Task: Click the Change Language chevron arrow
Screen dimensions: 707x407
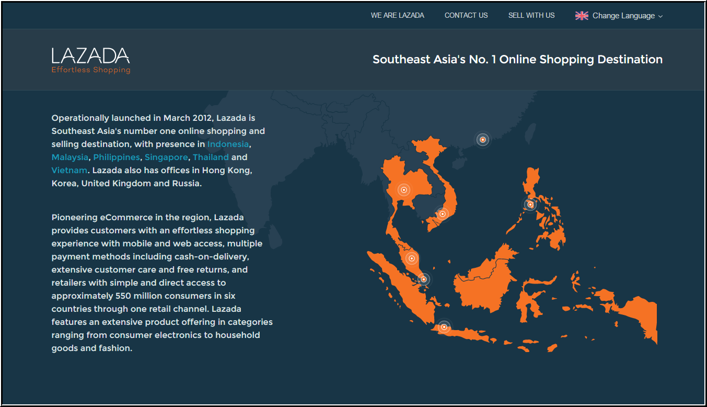Action: 660,16
